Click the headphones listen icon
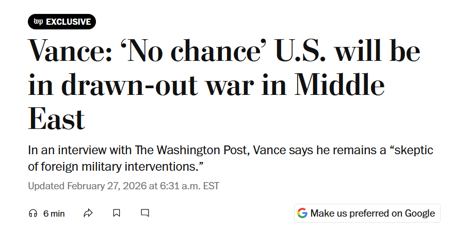The width and height of the screenshot is (454, 229). tap(33, 213)
